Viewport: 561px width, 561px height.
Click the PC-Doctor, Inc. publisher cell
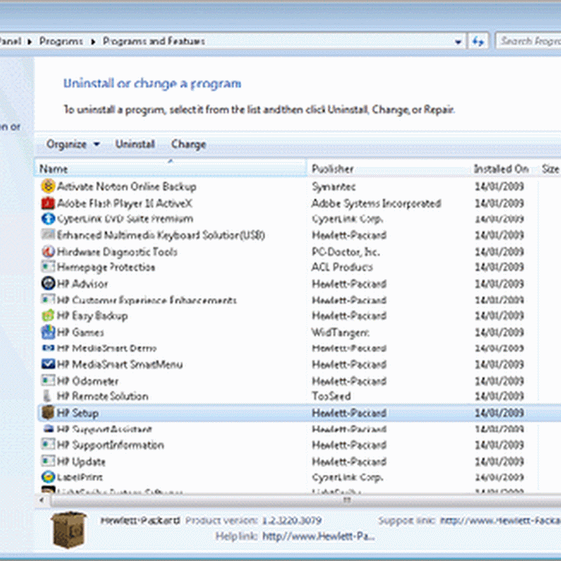345,252
